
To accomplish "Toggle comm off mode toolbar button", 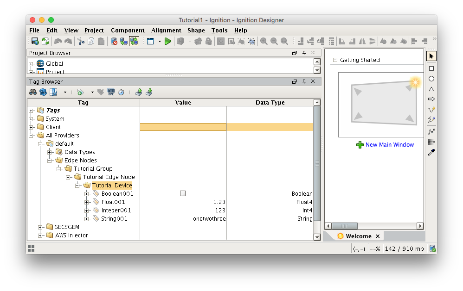I will coord(114,41).
